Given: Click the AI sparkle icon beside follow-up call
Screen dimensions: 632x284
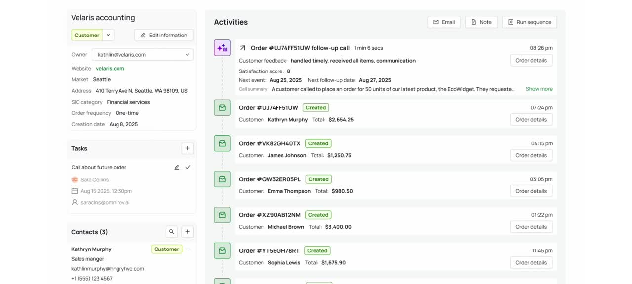Looking at the screenshot, I should (x=222, y=48).
